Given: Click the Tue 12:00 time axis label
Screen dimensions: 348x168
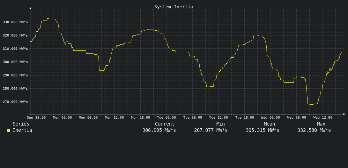Looking at the screenshot, I should (x=219, y=117).
